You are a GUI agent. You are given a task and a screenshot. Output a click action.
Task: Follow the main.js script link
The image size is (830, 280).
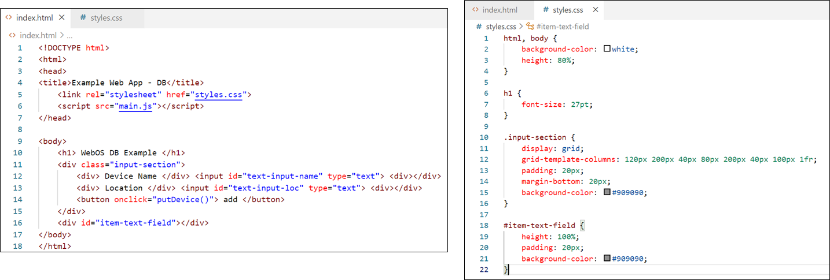[x=135, y=106]
